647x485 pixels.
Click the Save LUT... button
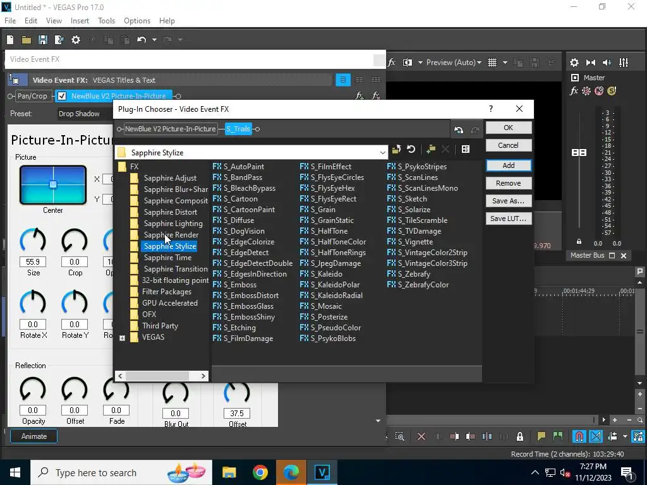(509, 219)
